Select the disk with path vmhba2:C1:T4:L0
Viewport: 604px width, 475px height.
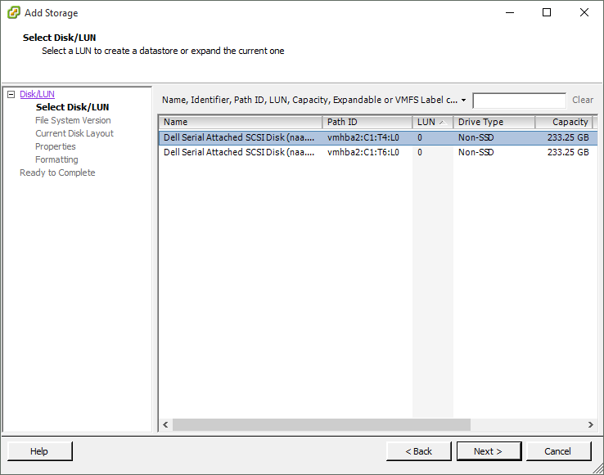[x=363, y=138]
